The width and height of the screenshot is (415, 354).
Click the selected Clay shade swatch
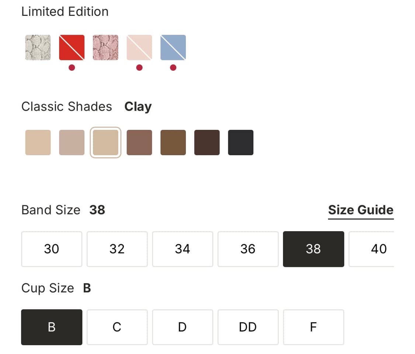106,142
